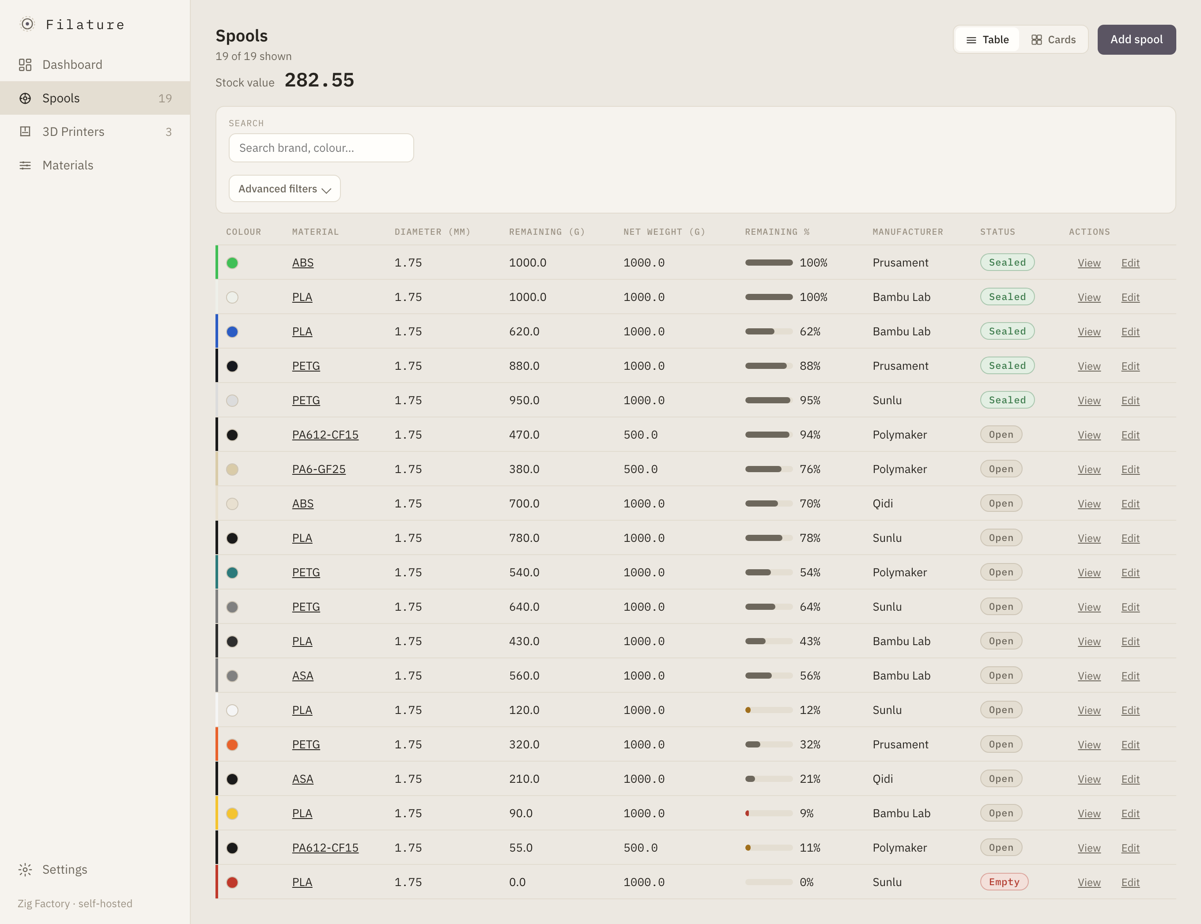View the empty Sunlu PLA spool
The height and width of the screenshot is (924, 1201).
[1089, 882]
